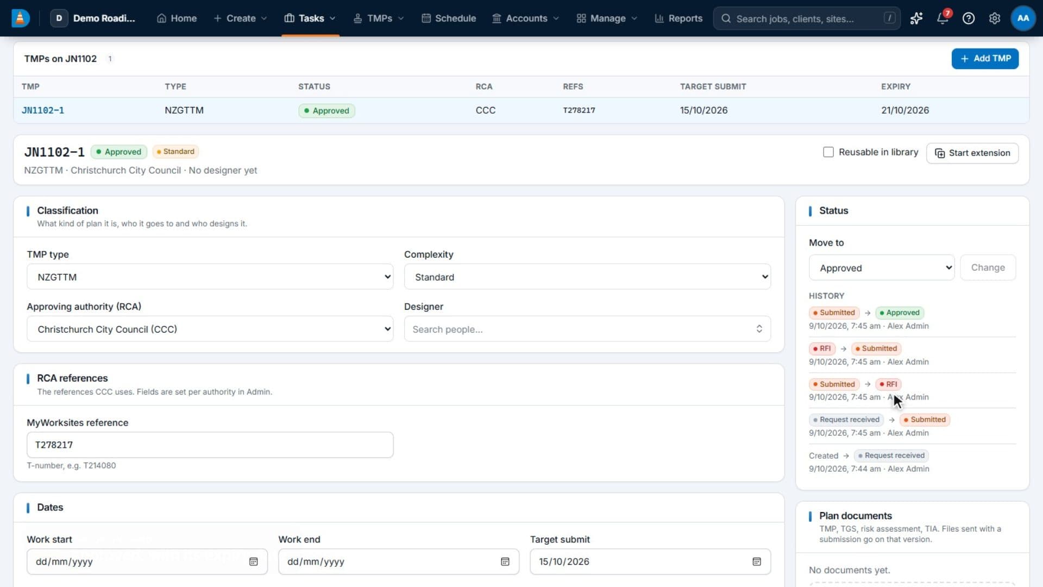This screenshot has width=1043, height=587.
Task: Go to the Schedule page
Action: pyautogui.click(x=449, y=18)
